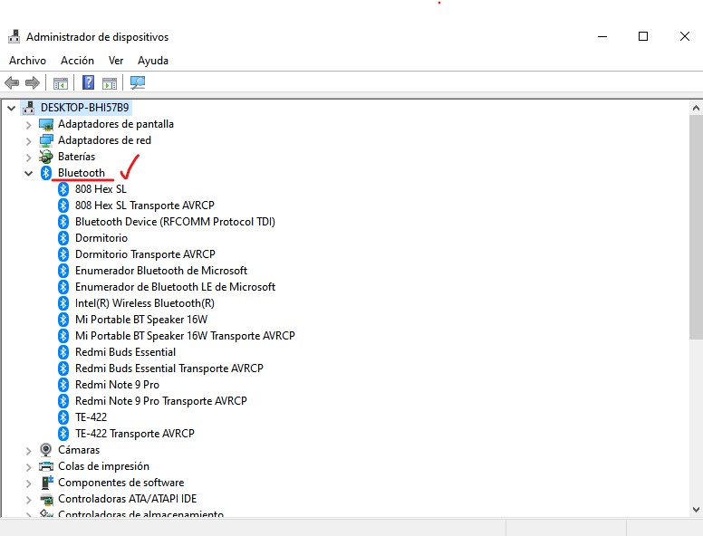The height and width of the screenshot is (536, 703).
Task: Collapse the Bluetooth category
Action: pos(28,174)
